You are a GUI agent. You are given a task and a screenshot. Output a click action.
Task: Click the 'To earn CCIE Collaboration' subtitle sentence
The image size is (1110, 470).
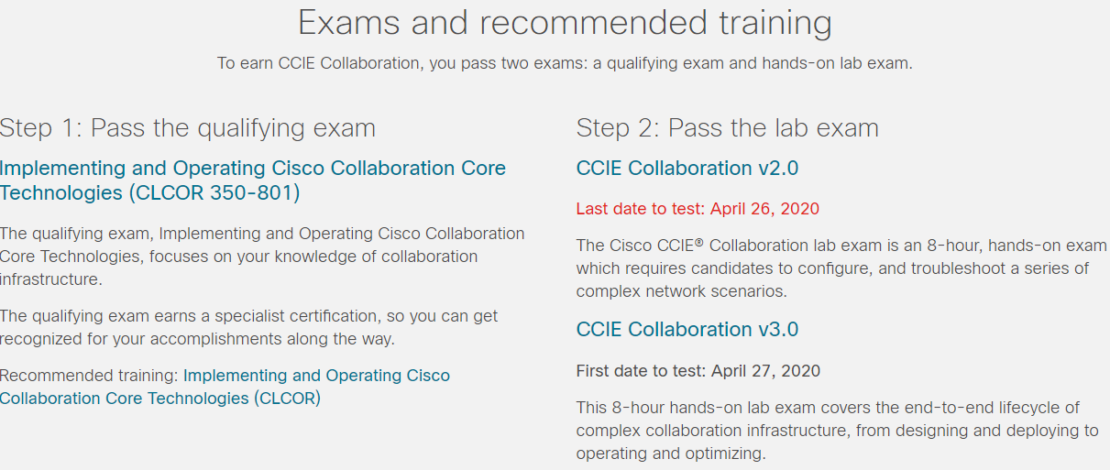click(x=565, y=64)
